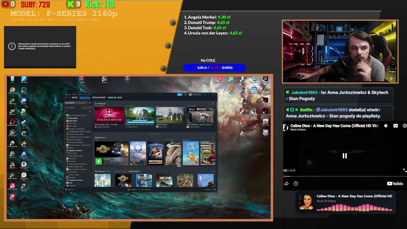
Task: Open the downloads status bar in Steam
Action: point(139,190)
